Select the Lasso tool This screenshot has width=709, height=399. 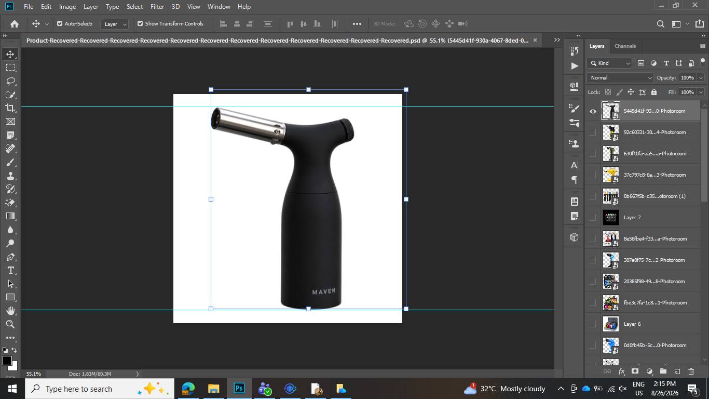pyautogui.click(x=10, y=81)
